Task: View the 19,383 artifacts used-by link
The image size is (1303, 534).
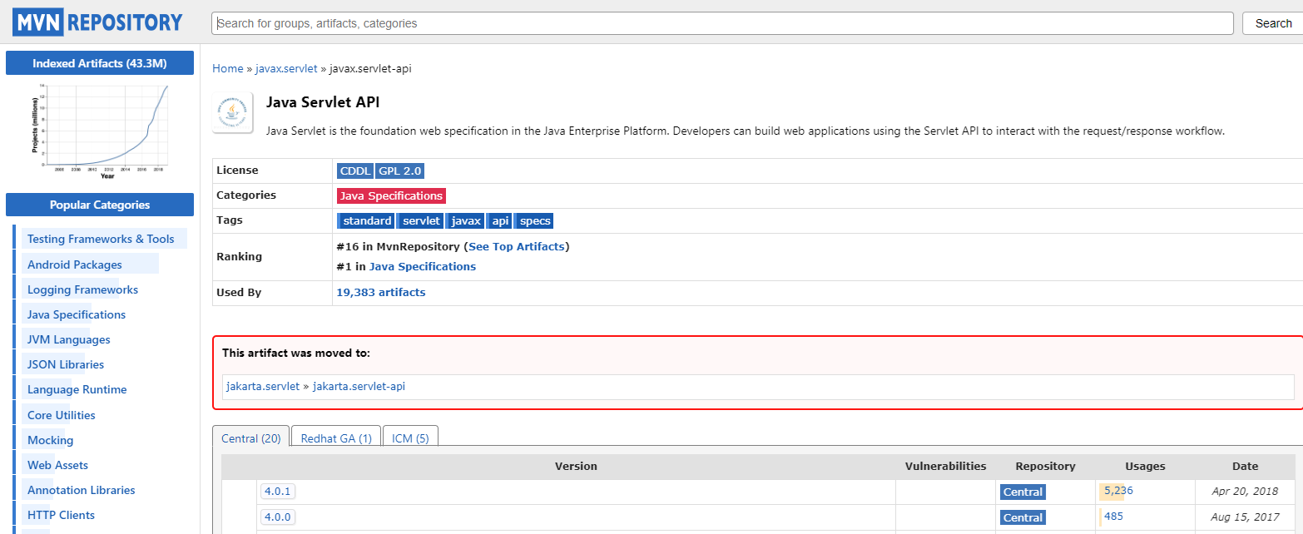Action: (380, 292)
